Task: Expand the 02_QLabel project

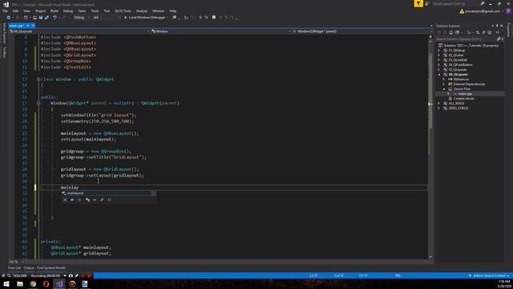Action: [x=439, y=55]
